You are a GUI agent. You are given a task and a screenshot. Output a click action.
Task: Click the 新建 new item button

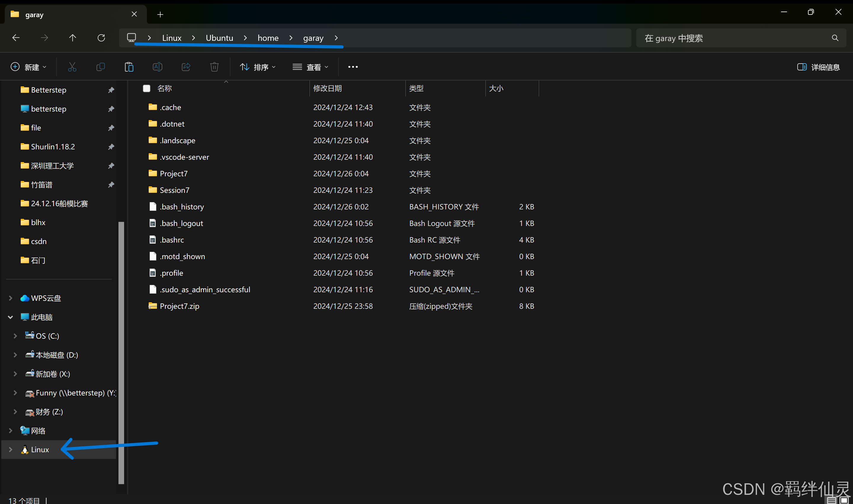click(x=28, y=67)
